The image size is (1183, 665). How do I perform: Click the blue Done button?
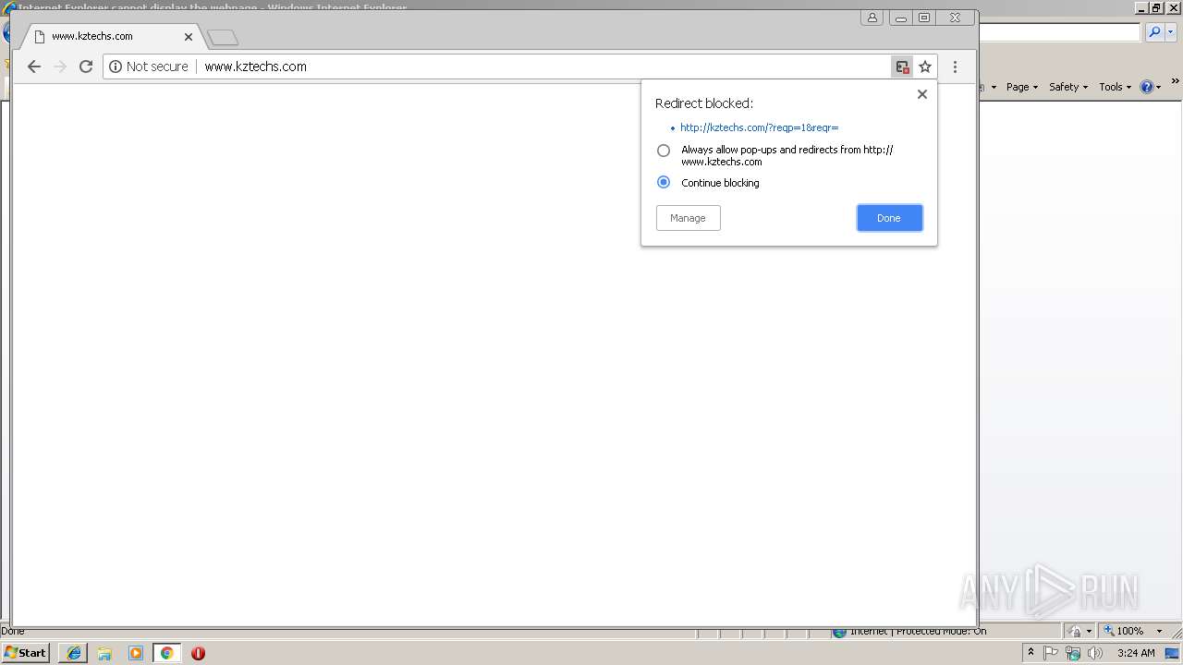coord(889,218)
